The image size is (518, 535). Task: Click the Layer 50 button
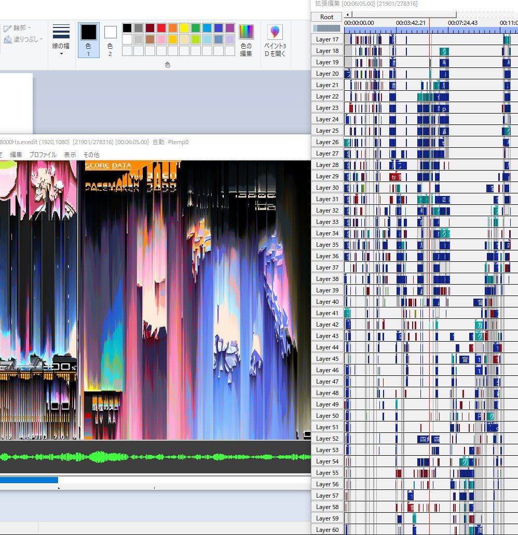[326, 416]
